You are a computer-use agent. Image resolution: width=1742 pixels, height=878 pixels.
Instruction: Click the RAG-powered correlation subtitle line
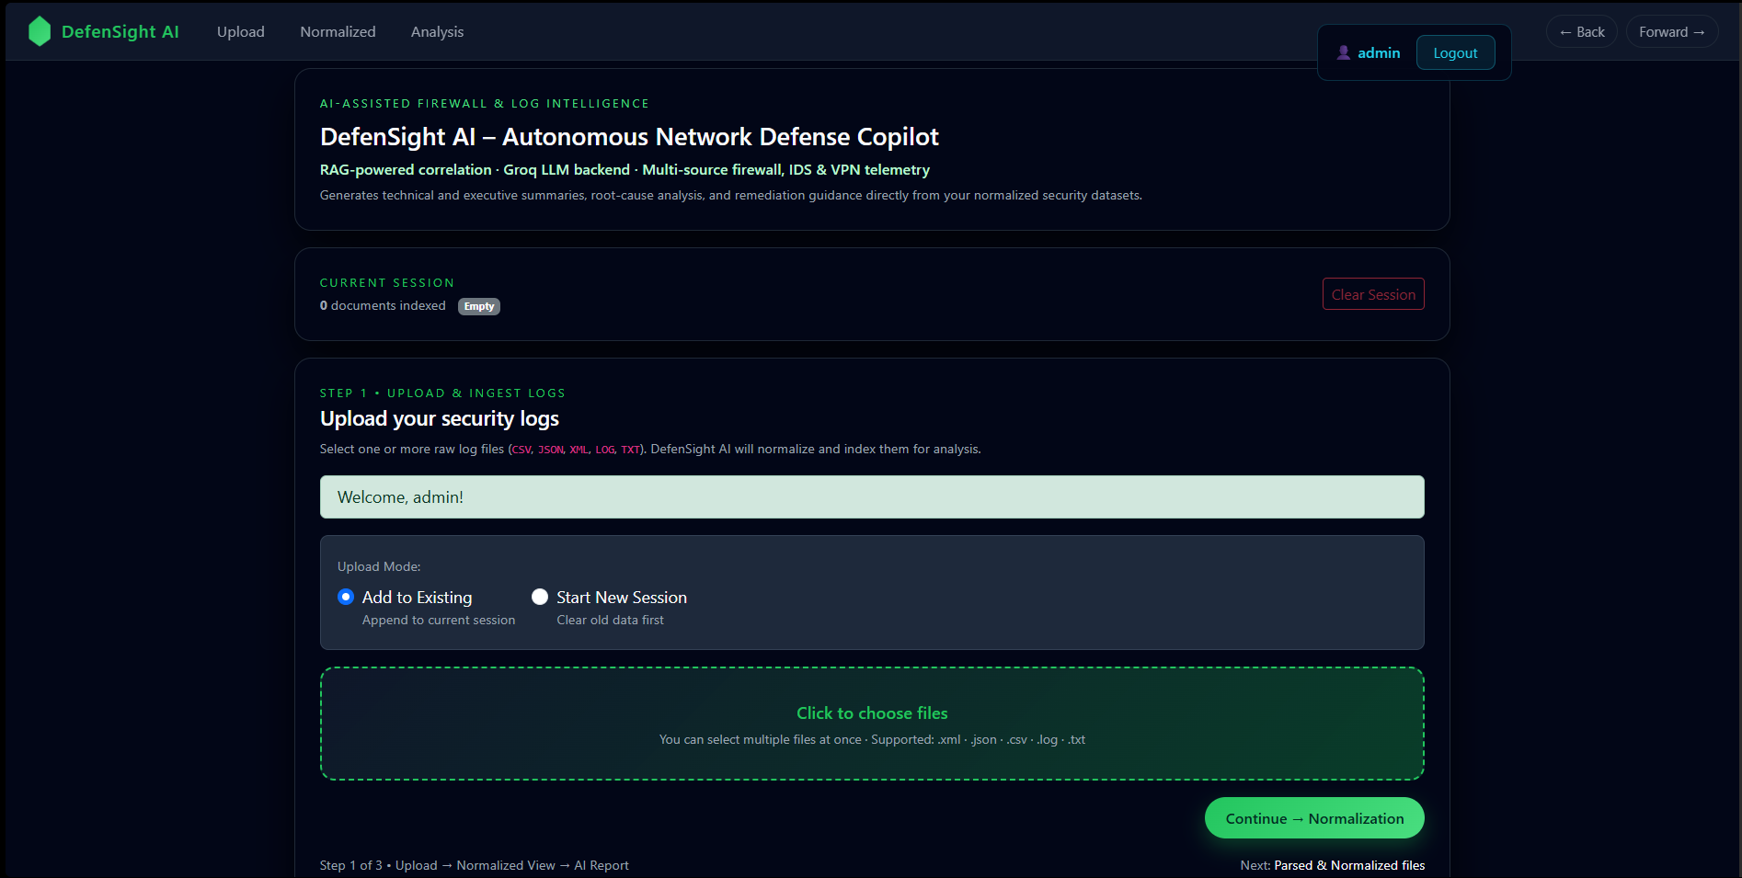tap(625, 170)
